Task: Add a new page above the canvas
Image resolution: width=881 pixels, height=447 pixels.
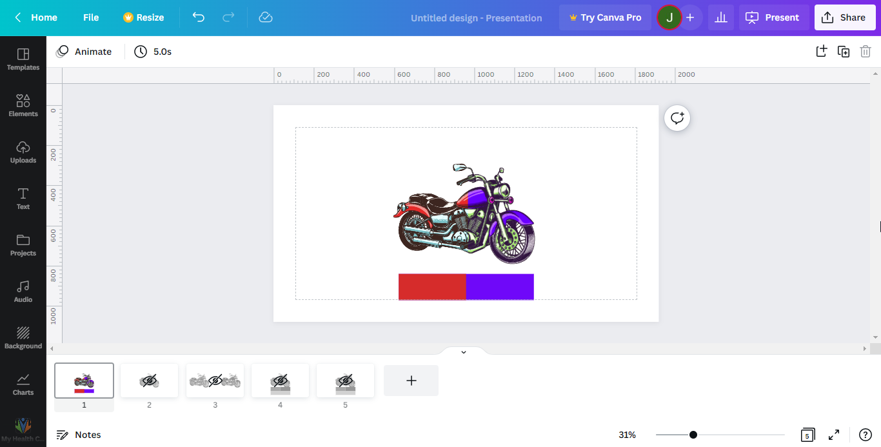Action: pyautogui.click(x=821, y=52)
